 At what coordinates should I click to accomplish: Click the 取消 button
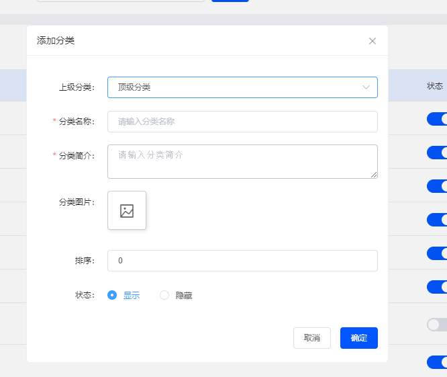pos(312,338)
